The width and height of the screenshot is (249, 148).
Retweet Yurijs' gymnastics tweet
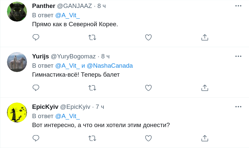92,88
